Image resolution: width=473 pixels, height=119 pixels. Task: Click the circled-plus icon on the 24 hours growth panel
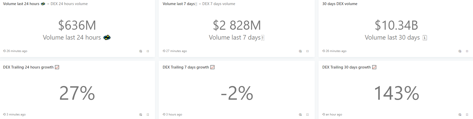pos(141,115)
